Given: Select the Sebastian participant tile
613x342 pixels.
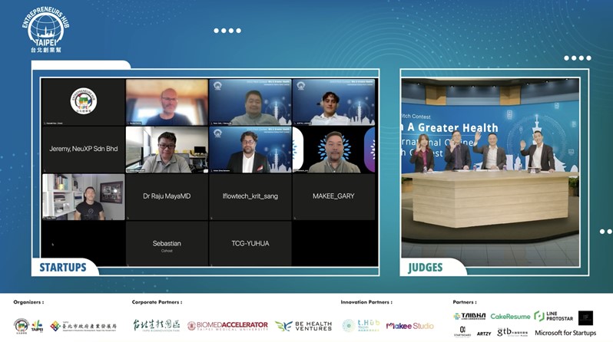Looking at the screenshot, I should coord(167,244).
